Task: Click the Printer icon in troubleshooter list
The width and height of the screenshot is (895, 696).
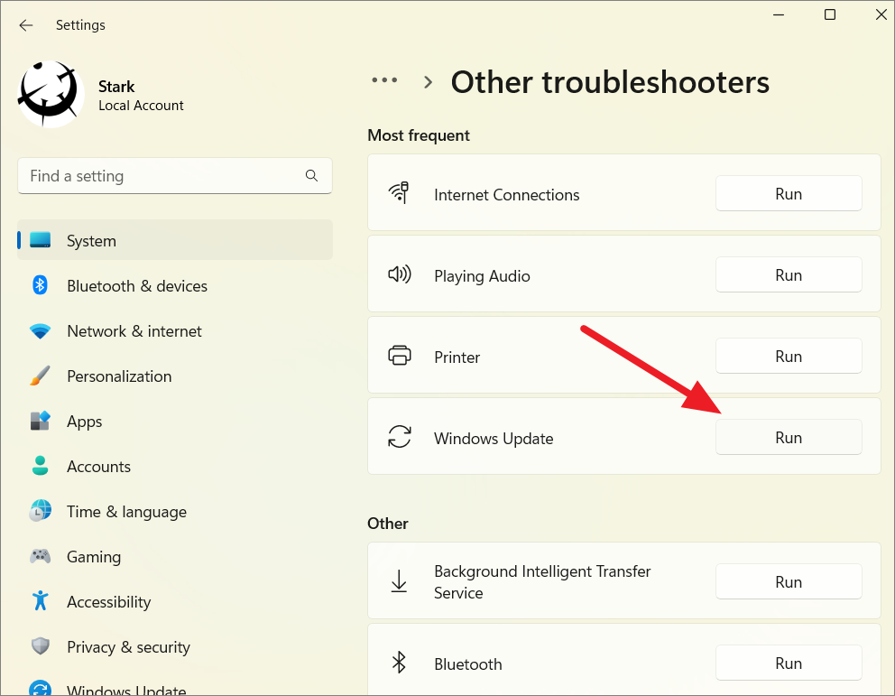Action: [399, 355]
